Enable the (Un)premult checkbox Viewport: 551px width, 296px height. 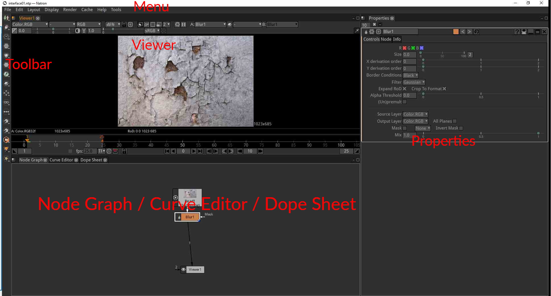404,102
